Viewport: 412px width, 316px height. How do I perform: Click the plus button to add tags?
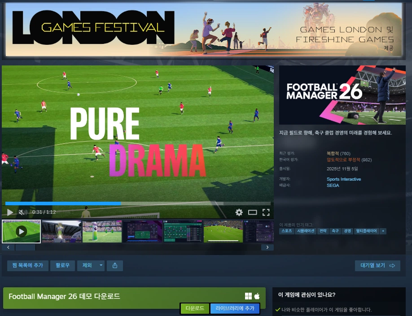pyautogui.click(x=382, y=231)
